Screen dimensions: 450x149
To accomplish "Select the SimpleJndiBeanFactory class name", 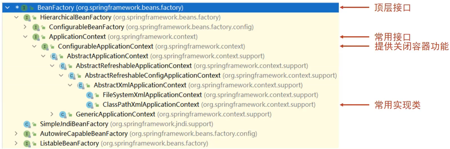I will pos(74,124).
